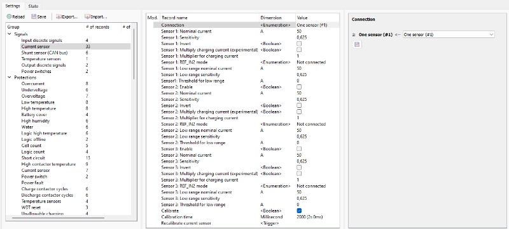Collapse the Signals group
This screenshot has width=509, height=229.
point(9,34)
